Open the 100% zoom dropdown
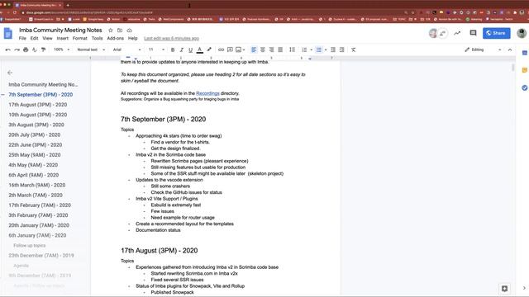 [61, 49]
